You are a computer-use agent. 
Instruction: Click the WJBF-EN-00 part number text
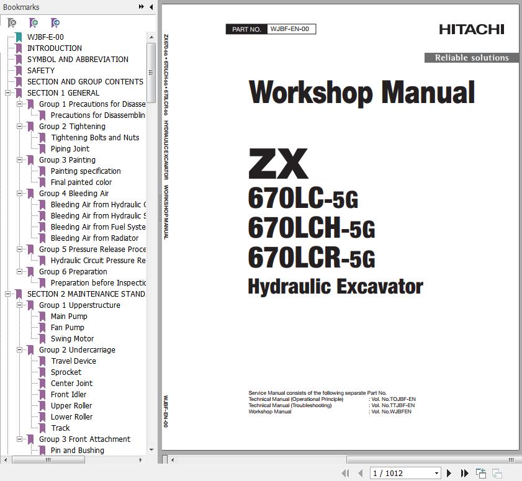(x=290, y=29)
